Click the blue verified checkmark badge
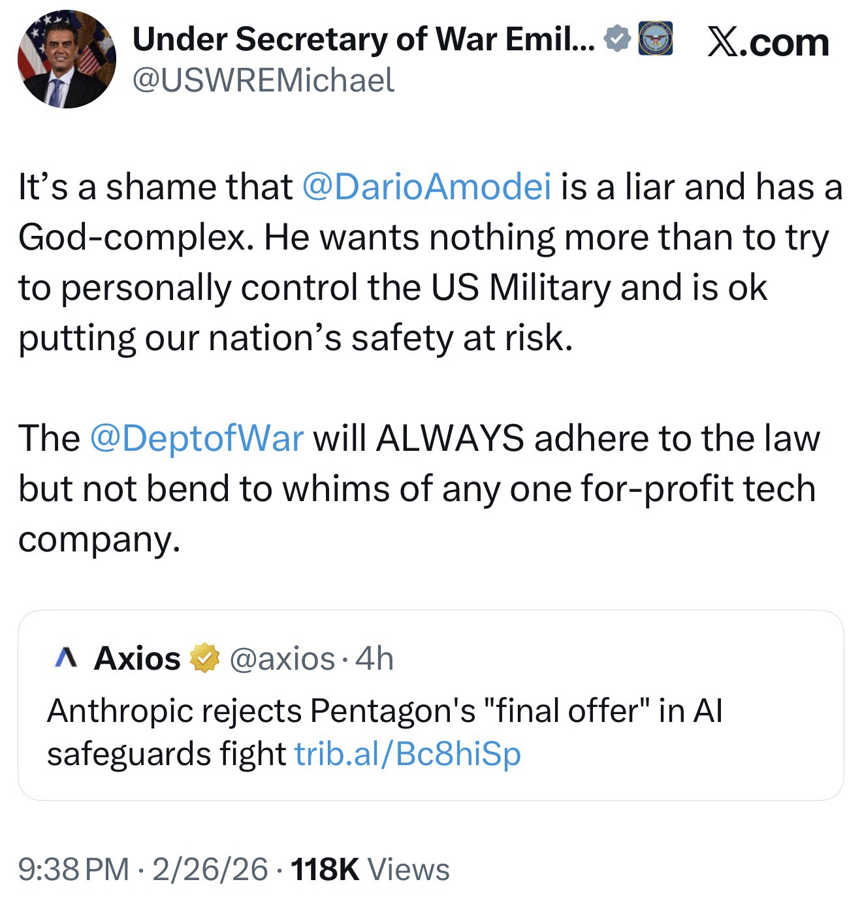Viewport: 862px width, 901px height. pos(615,40)
